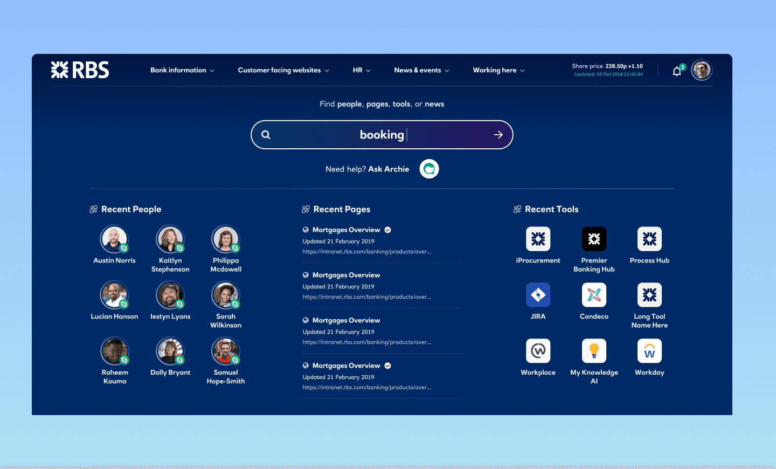Screen dimensions: 776x469
Task: Open the Premier Banking Hub tool
Action: point(594,239)
